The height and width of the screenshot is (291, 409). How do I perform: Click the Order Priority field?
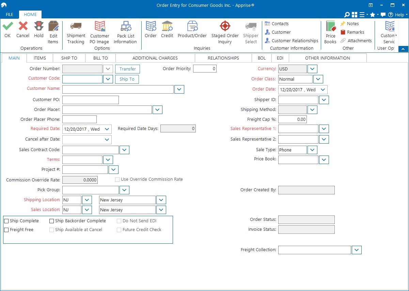tap(205, 69)
